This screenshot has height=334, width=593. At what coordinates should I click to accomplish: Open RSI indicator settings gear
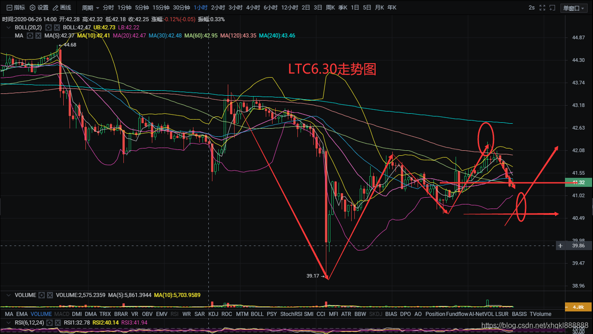[48, 323]
